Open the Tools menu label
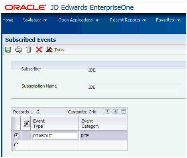 (x=59, y=50)
